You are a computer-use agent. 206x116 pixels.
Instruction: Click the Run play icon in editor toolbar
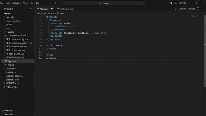pos(176,9)
